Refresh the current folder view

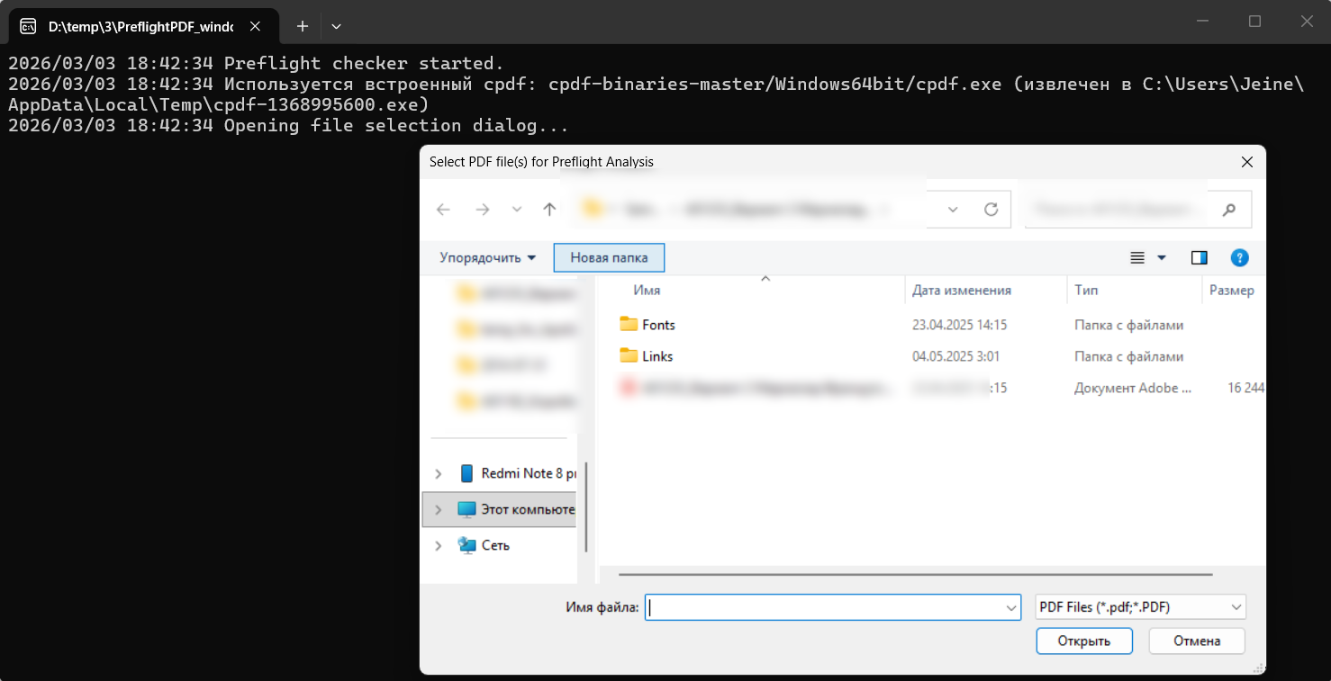991,210
